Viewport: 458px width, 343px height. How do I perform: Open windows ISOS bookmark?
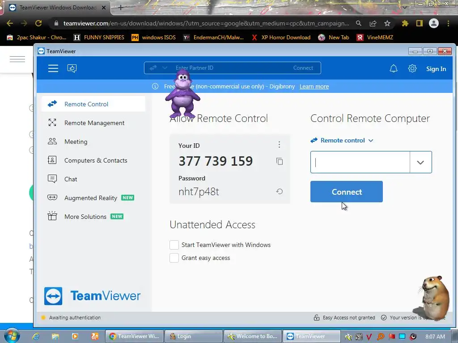(x=154, y=38)
